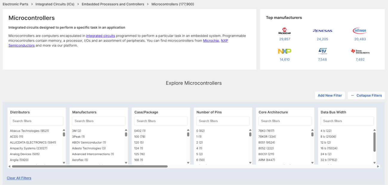Image resolution: width=388 pixels, height=185 pixels.
Task: Open the Renesas count 24,205
Action: pos(322,39)
